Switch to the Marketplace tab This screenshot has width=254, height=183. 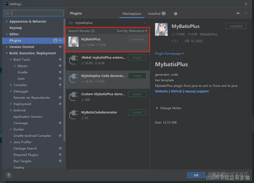[132, 14]
